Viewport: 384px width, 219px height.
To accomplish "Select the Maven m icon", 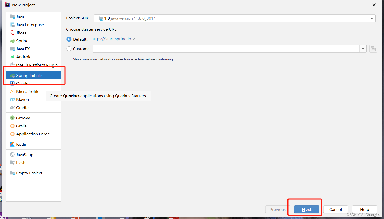I will pyautogui.click(x=12, y=99).
